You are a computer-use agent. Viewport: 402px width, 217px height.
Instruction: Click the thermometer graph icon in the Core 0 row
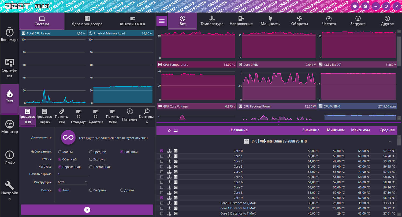click(x=169, y=151)
